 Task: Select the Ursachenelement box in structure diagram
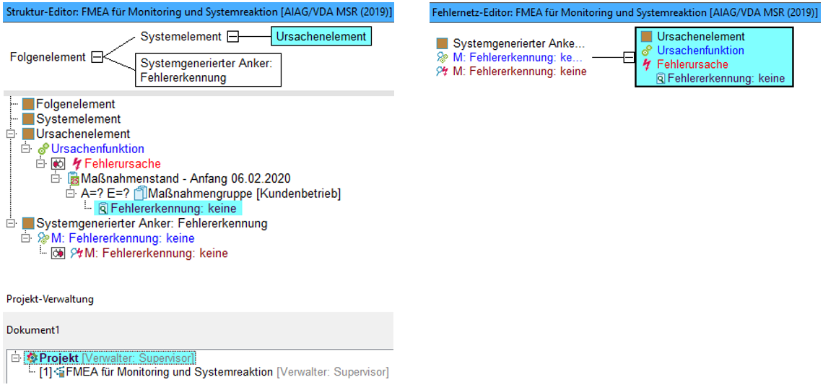point(321,37)
